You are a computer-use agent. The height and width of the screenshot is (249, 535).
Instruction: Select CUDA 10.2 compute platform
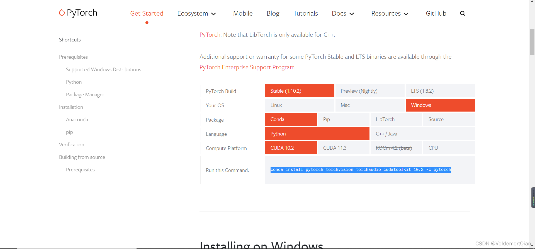coord(291,148)
